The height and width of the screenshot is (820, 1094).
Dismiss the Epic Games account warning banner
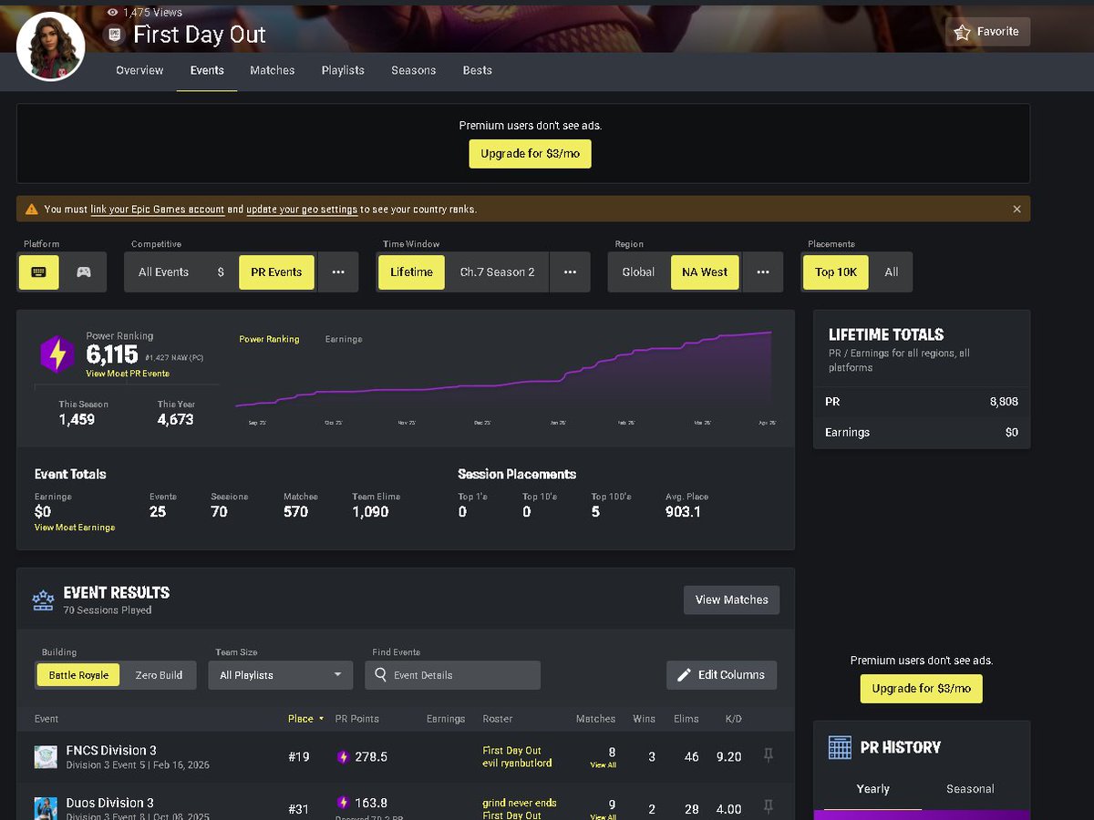click(1017, 209)
